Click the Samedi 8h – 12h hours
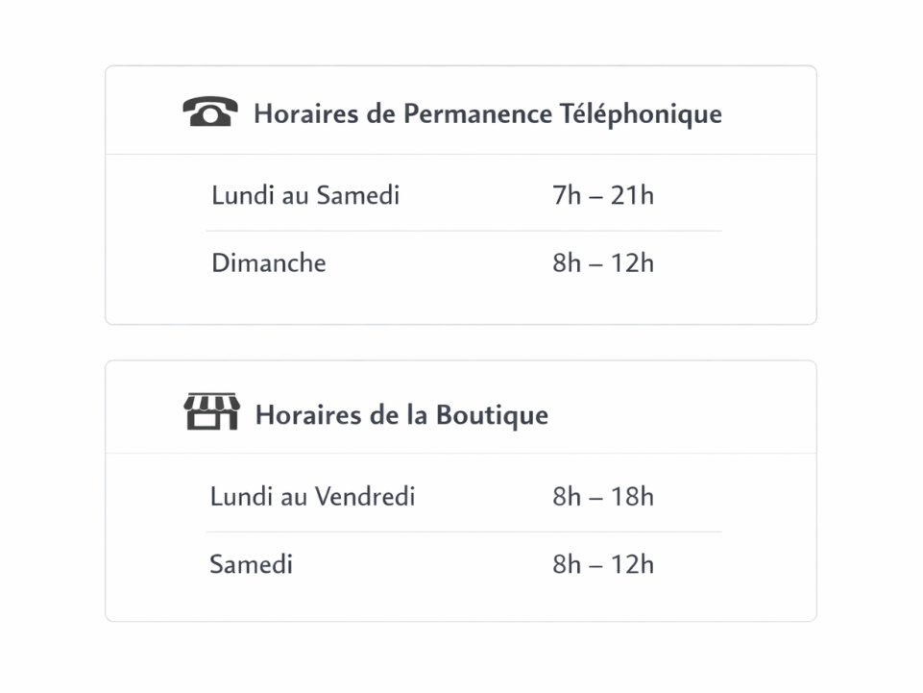The height and width of the screenshot is (693, 923). (x=602, y=564)
